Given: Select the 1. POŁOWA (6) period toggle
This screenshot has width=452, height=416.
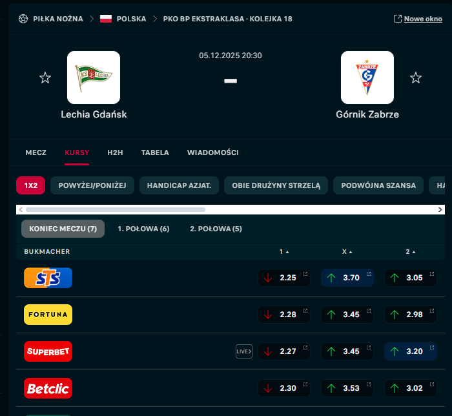Looking at the screenshot, I should pos(143,229).
